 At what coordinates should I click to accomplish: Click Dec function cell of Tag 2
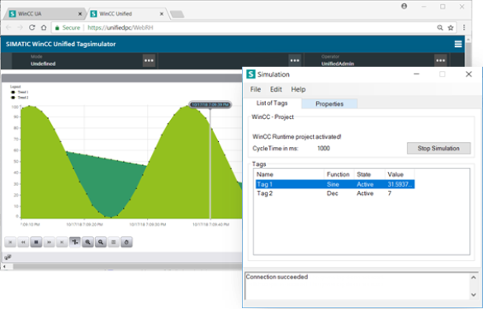tap(333, 193)
